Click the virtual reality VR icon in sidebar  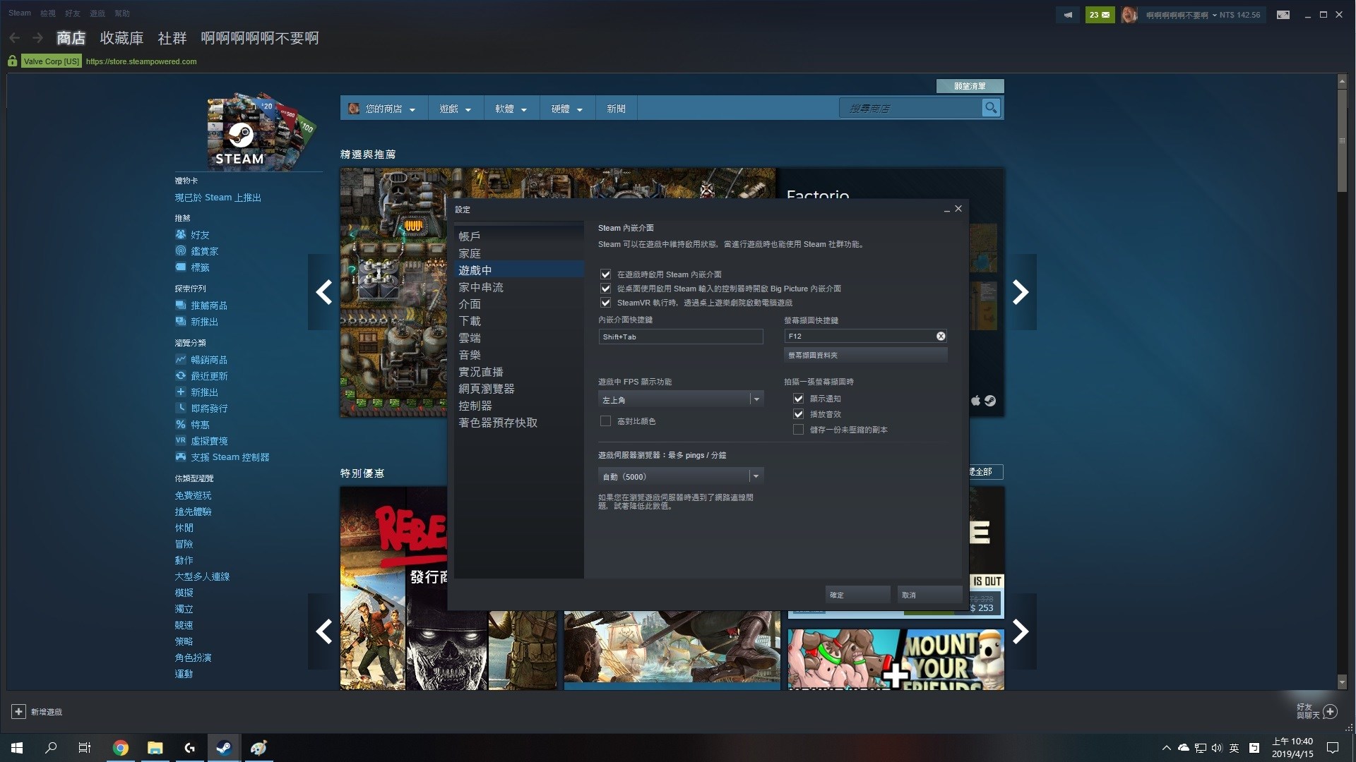tap(181, 441)
